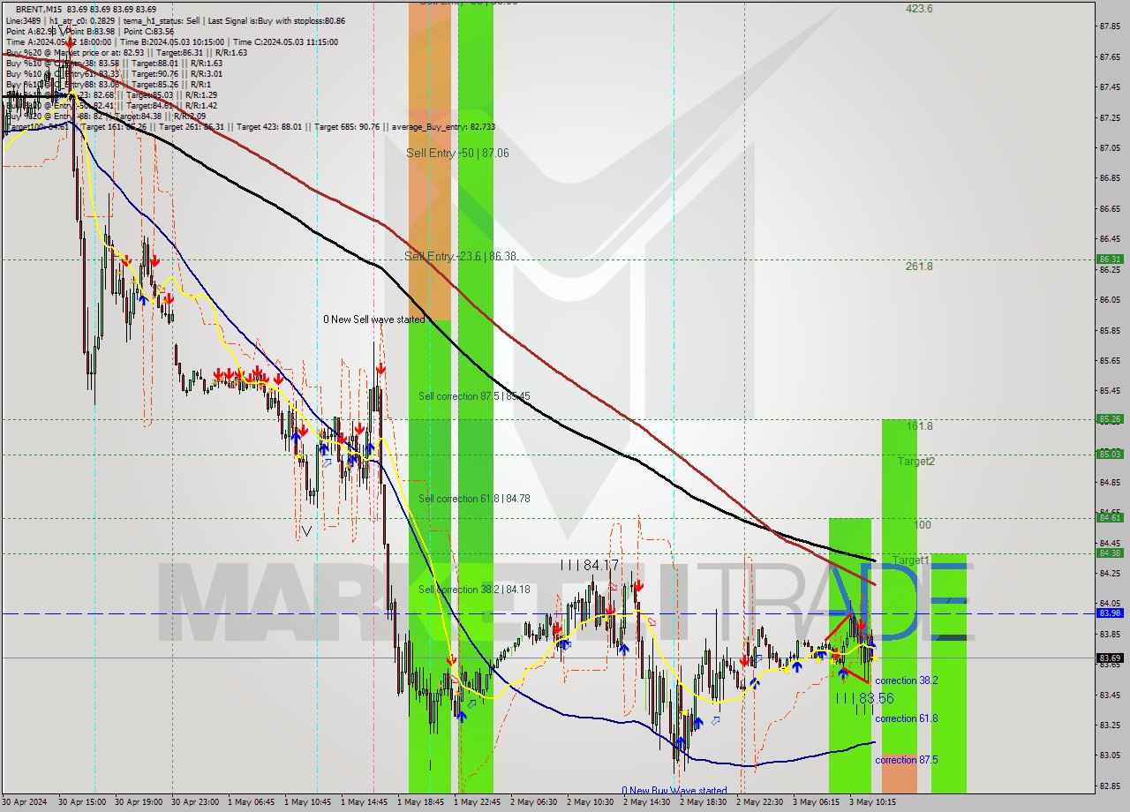This screenshot has height=812, width=1130.
Task: Click the blue 'correction 61.8' label
Action: coord(907,718)
